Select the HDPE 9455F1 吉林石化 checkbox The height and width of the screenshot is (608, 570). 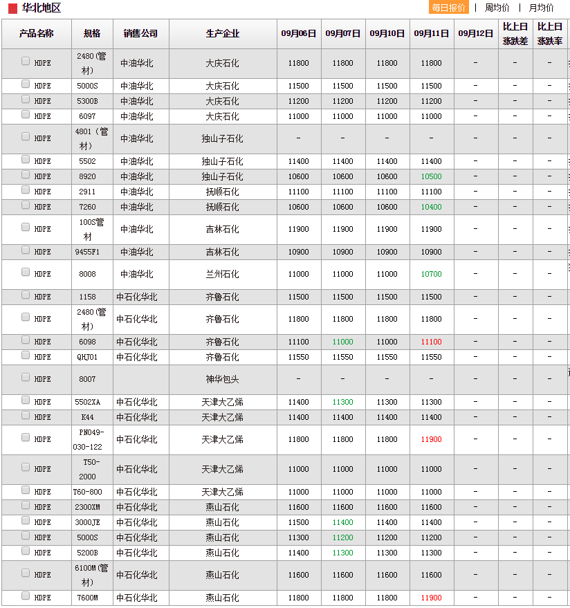click(26, 250)
